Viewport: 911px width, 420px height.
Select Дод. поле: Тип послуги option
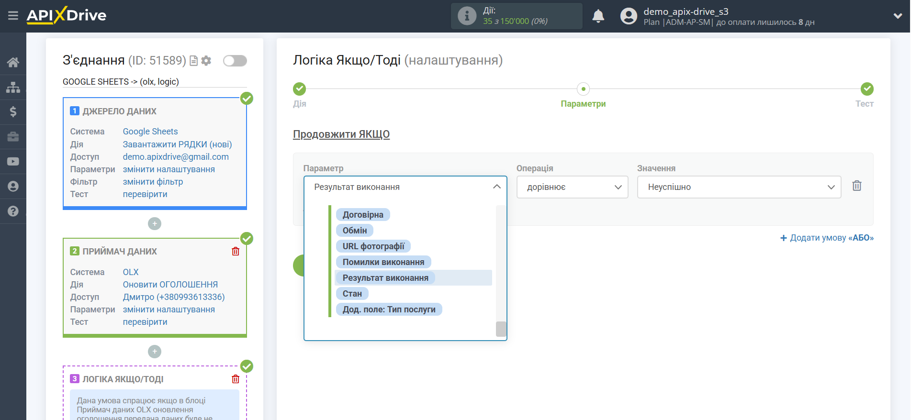[389, 309]
